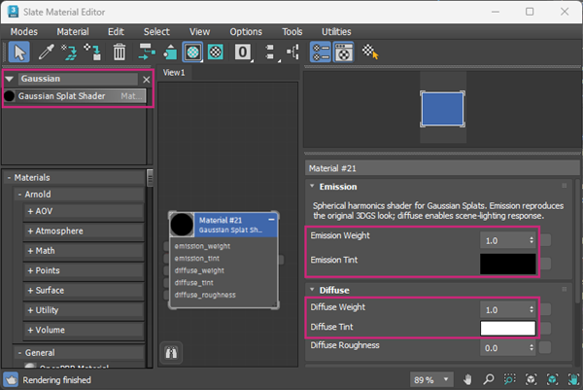Open the View menu
583x390 pixels.
click(x=199, y=32)
